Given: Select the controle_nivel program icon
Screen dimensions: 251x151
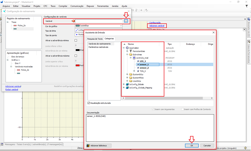Looking at the screenshot, I should tap(134, 58).
